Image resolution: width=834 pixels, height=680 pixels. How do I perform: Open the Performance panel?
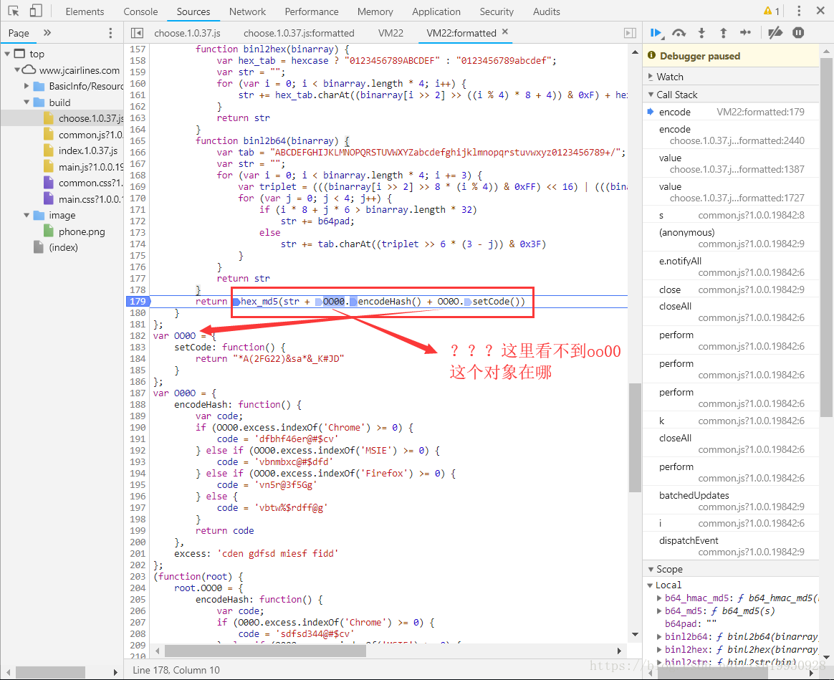point(311,11)
